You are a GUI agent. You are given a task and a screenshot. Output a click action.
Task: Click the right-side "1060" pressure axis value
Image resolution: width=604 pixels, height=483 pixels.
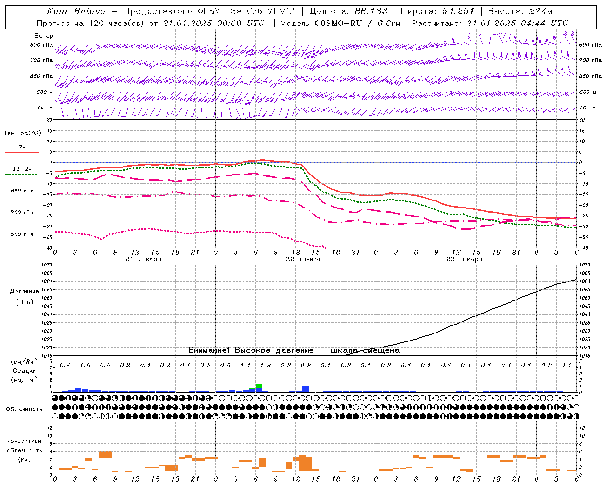click(x=584, y=282)
